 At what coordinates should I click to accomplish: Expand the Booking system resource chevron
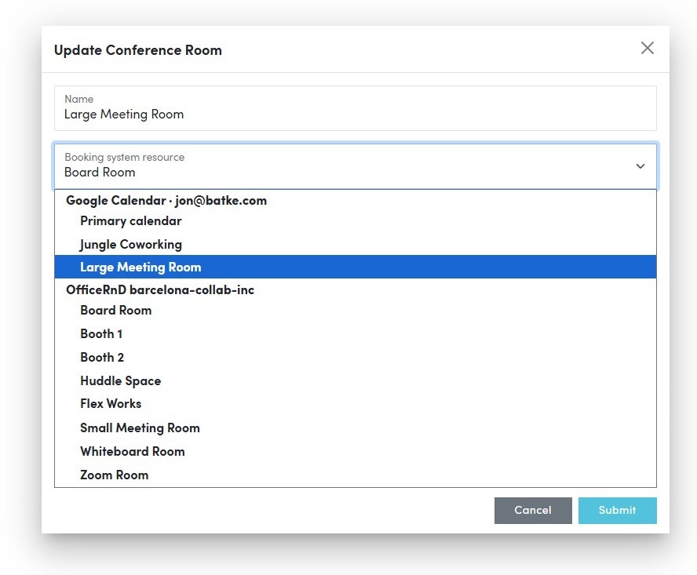coord(640,166)
